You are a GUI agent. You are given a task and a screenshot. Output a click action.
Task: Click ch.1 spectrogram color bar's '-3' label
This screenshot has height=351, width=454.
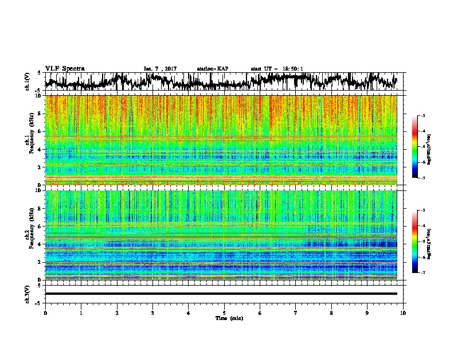click(x=422, y=115)
